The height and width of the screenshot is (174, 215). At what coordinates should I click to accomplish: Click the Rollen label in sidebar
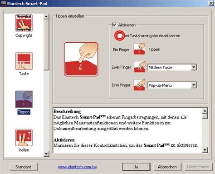24,150
